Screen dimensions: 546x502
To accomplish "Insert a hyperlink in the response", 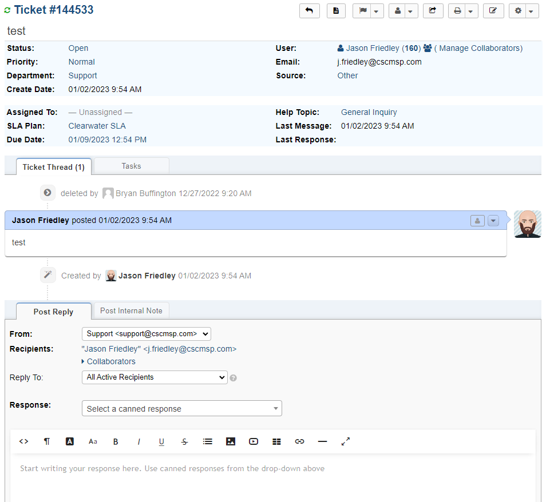I will coord(299,441).
